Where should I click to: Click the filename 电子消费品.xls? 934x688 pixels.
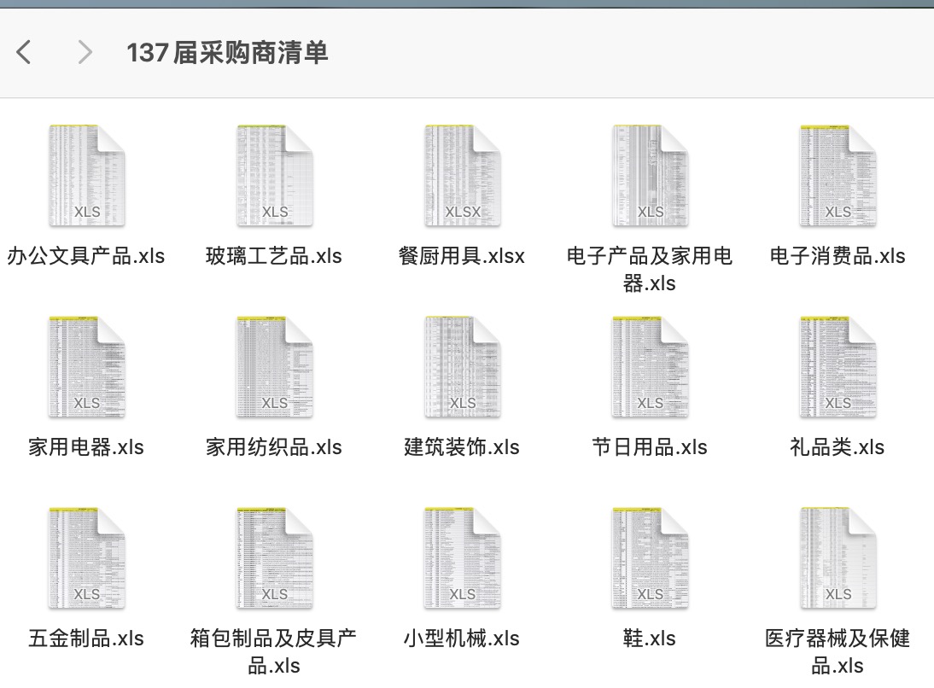(x=837, y=255)
